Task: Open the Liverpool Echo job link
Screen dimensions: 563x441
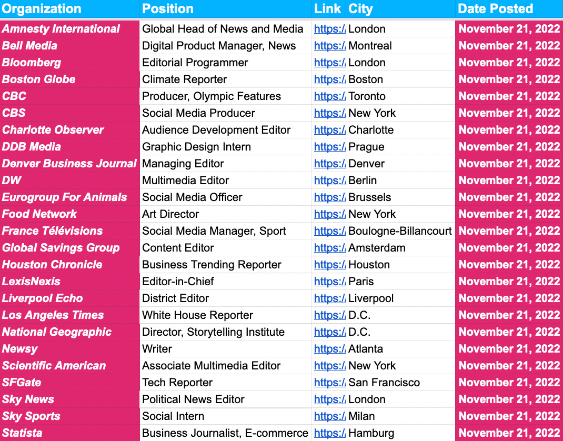Action: coord(329,298)
